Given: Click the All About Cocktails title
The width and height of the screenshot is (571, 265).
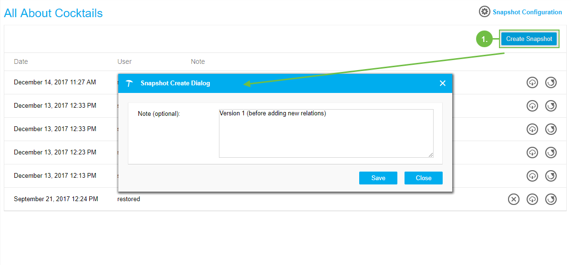Looking at the screenshot, I should point(53,13).
